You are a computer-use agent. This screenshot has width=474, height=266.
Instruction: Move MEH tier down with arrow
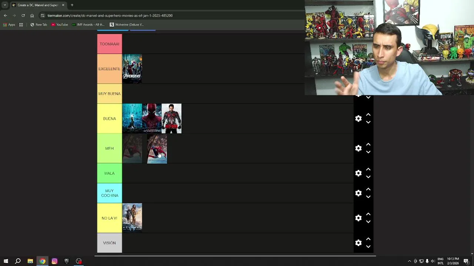[368, 152]
